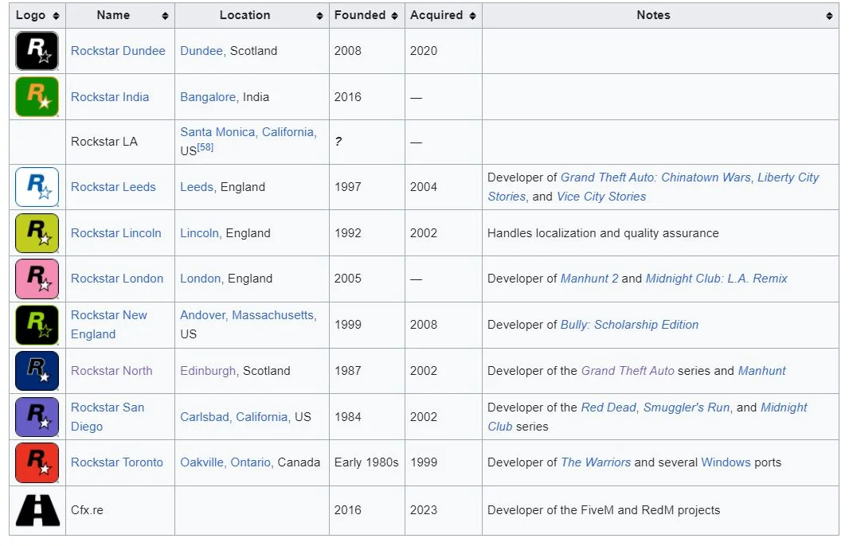Viewport: 849px width, 546px height.
Task: Click the yellow-green Rockstar Lincoln logo
Action: point(37,233)
